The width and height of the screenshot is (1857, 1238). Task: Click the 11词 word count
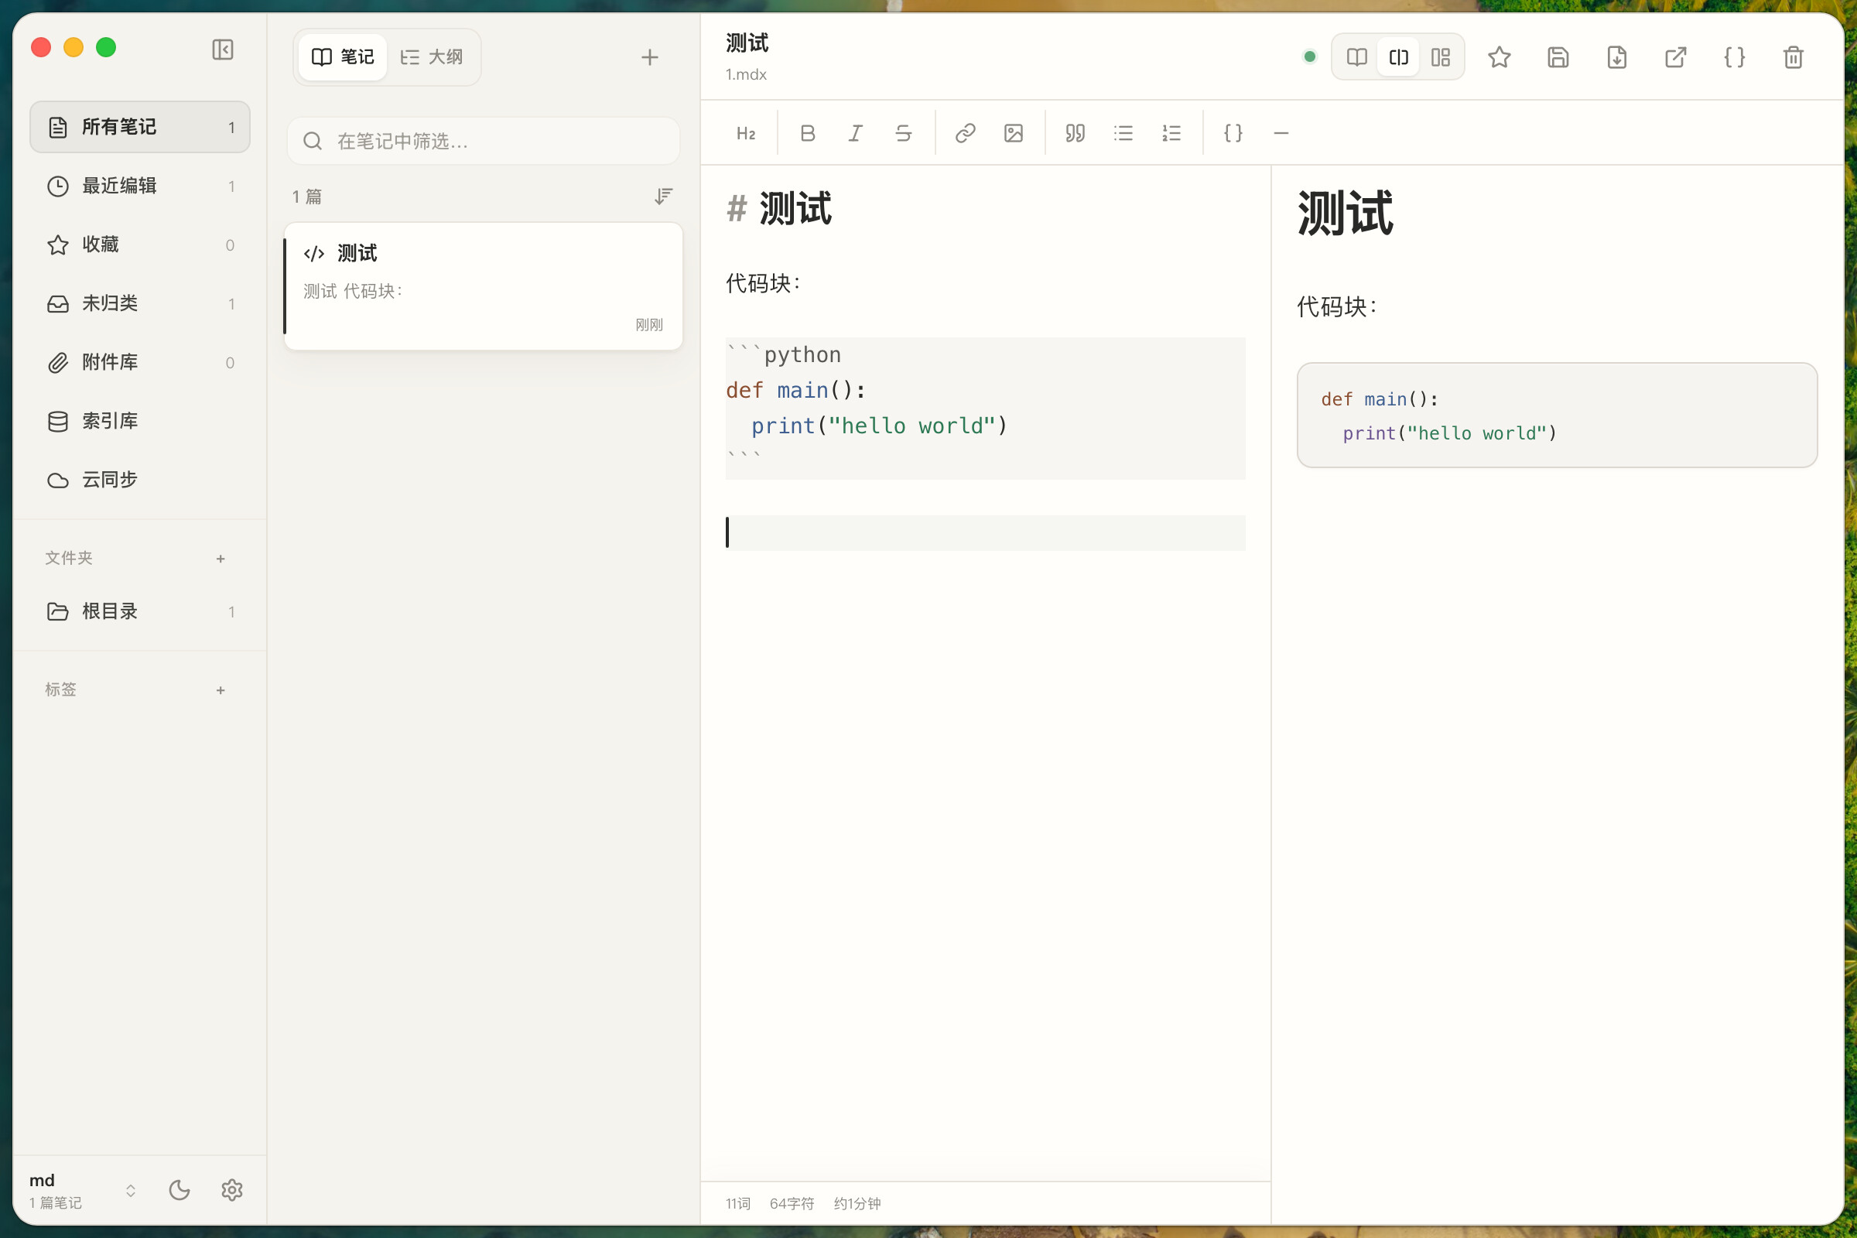(x=738, y=1203)
